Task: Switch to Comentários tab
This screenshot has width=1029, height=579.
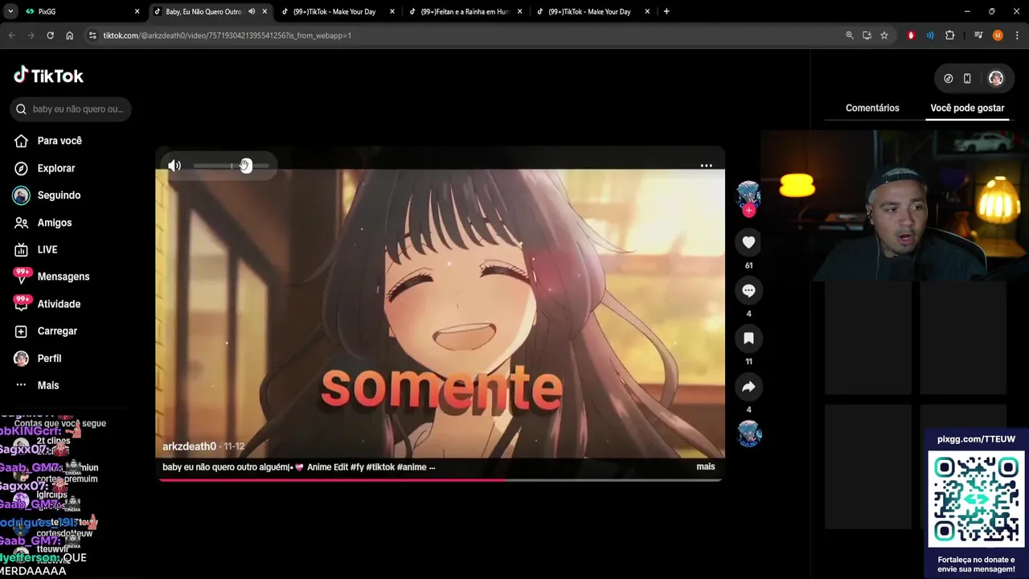Action: tap(872, 108)
